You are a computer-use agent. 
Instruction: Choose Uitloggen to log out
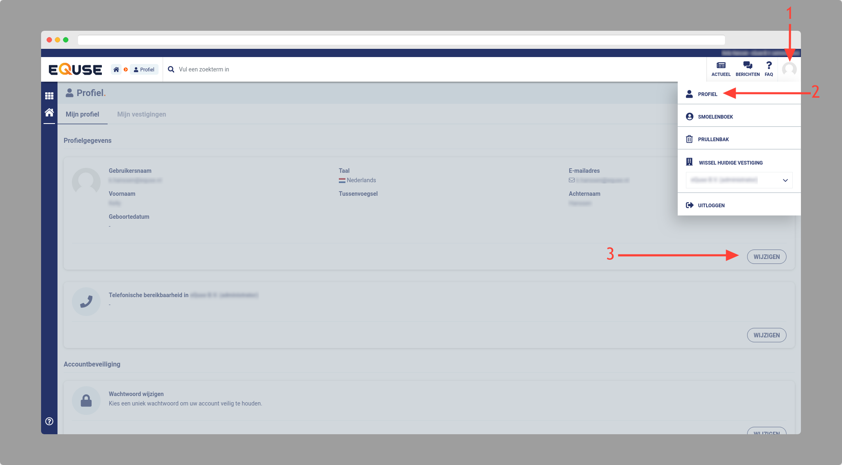pyautogui.click(x=711, y=205)
